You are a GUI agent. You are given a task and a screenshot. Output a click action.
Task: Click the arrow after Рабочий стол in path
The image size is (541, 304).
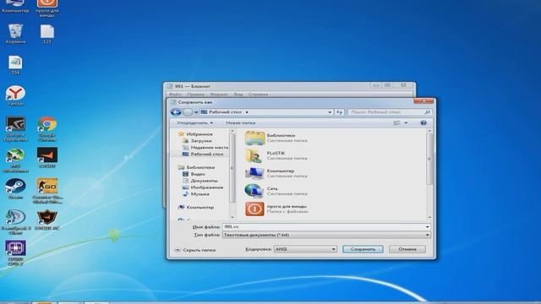click(x=247, y=112)
